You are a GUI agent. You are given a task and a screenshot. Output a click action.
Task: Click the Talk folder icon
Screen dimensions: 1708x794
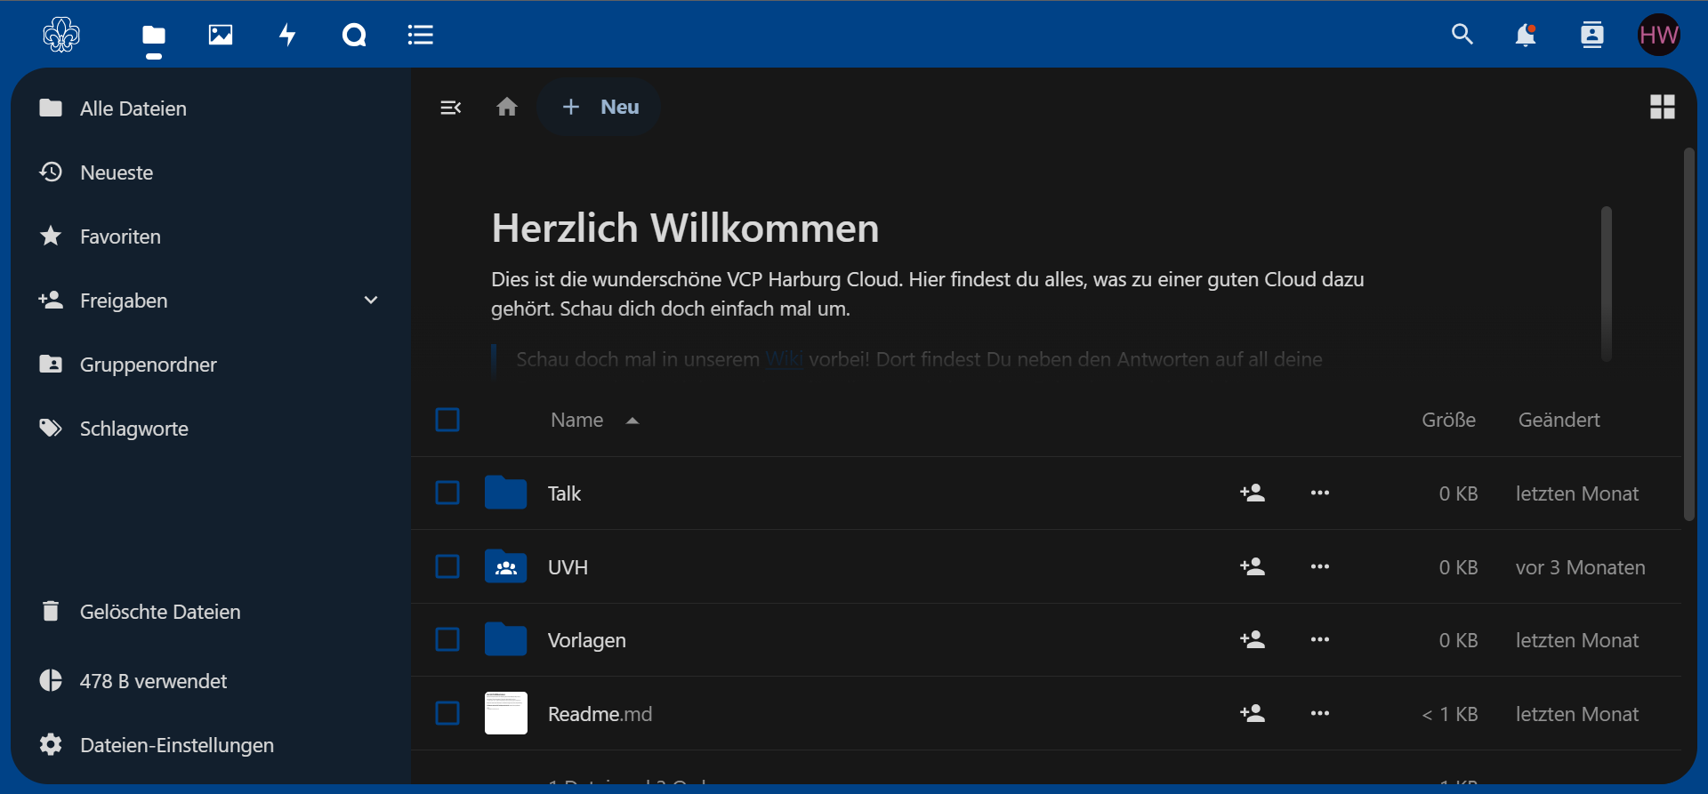[505, 493]
